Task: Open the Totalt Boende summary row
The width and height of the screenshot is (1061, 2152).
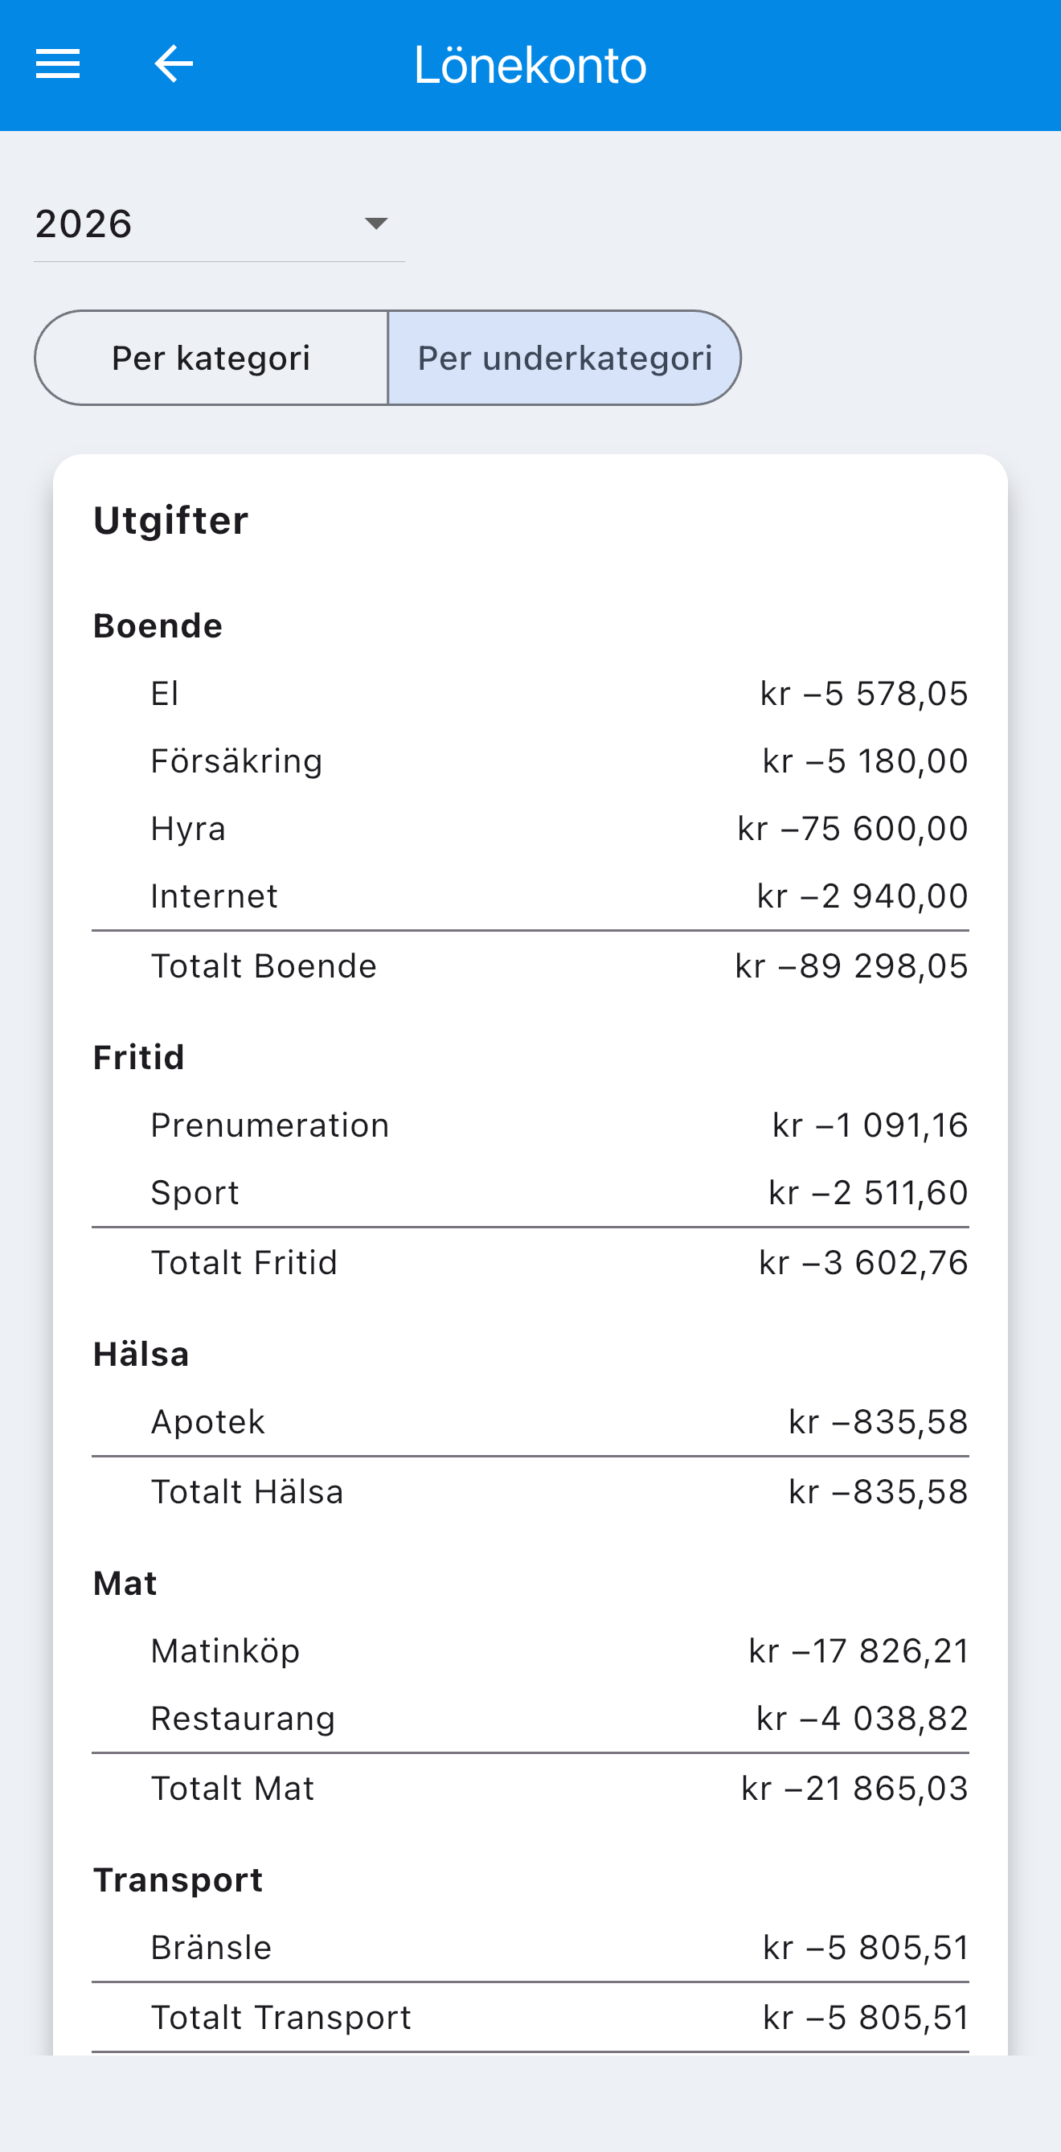Action: point(530,965)
